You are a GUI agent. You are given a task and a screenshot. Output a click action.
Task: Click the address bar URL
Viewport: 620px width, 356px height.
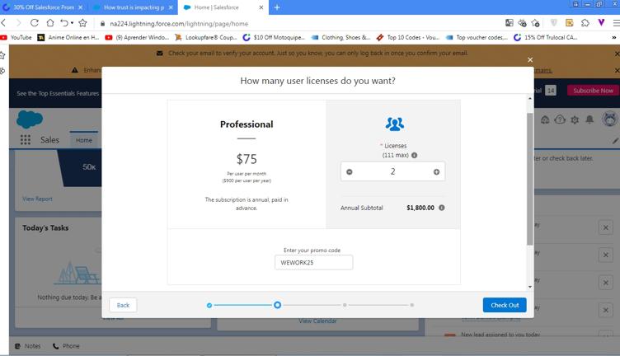pyautogui.click(x=179, y=24)
